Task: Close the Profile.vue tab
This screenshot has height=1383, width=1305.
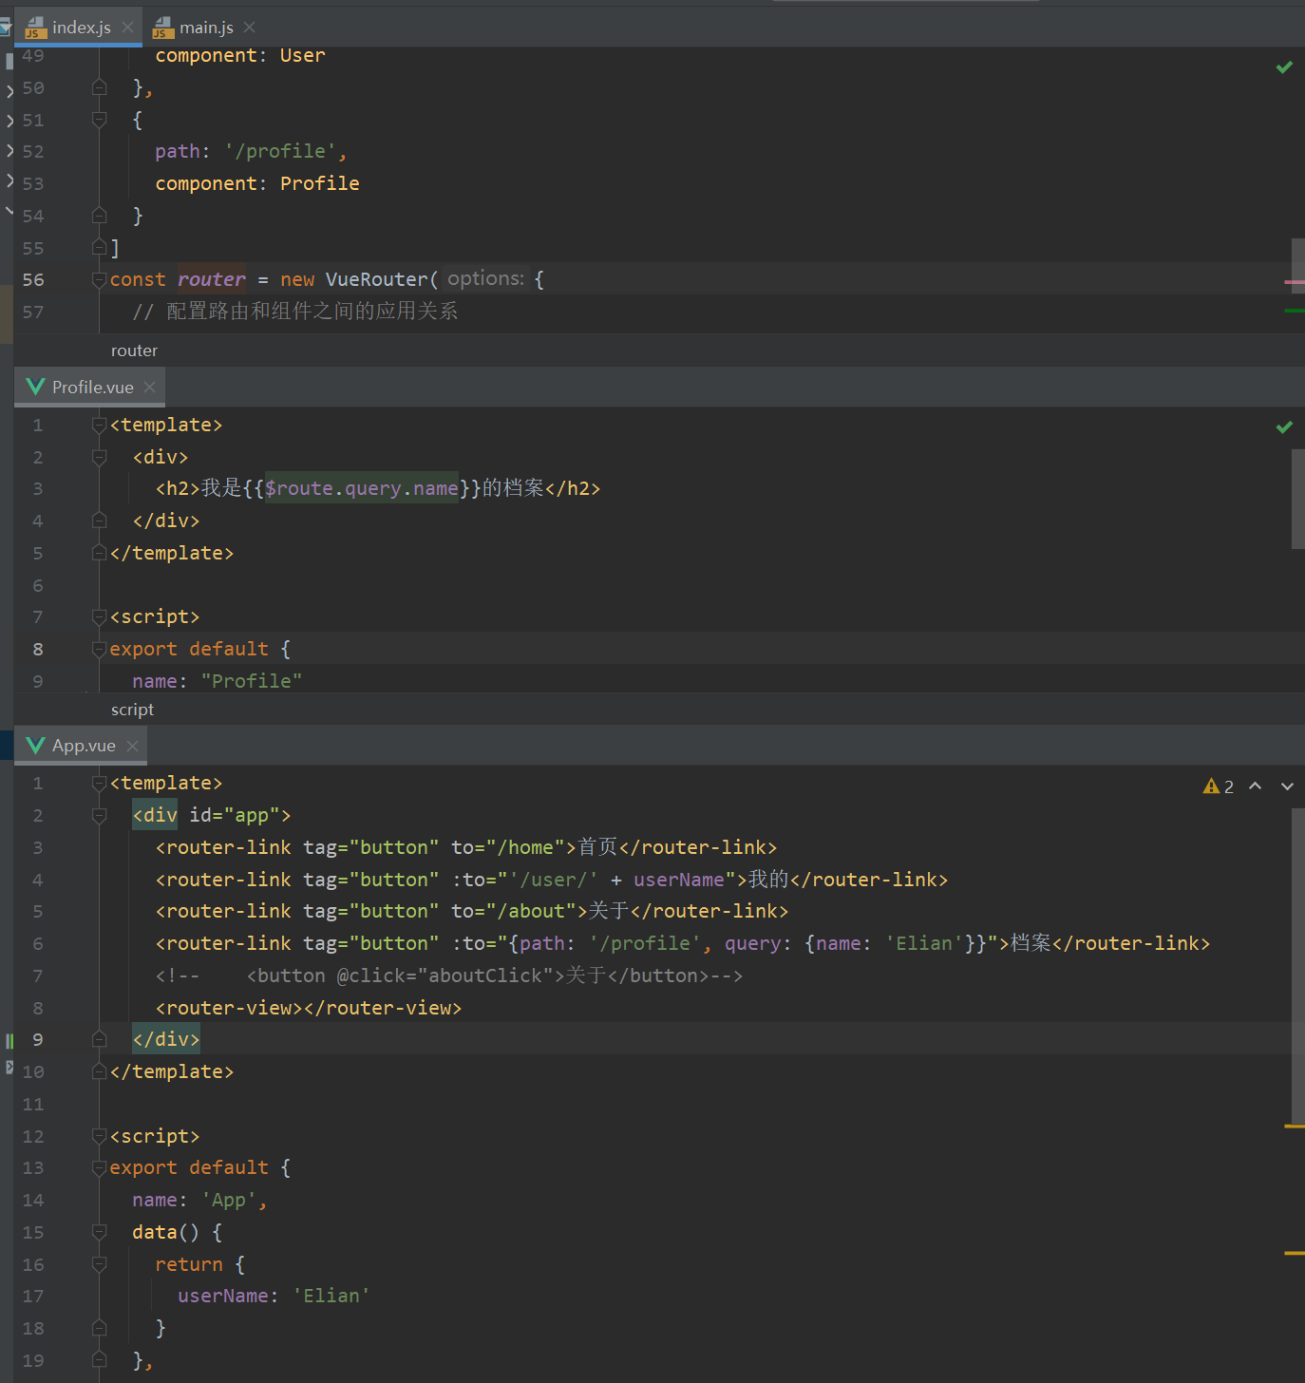Action: [150, 388]
